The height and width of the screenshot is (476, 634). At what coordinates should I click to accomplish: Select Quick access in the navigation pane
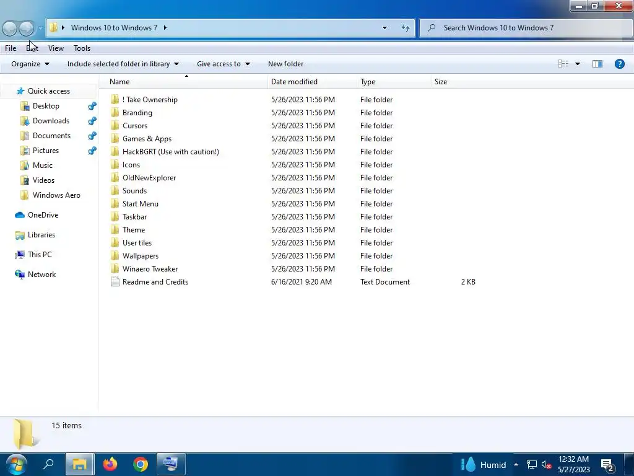(48, 91)
